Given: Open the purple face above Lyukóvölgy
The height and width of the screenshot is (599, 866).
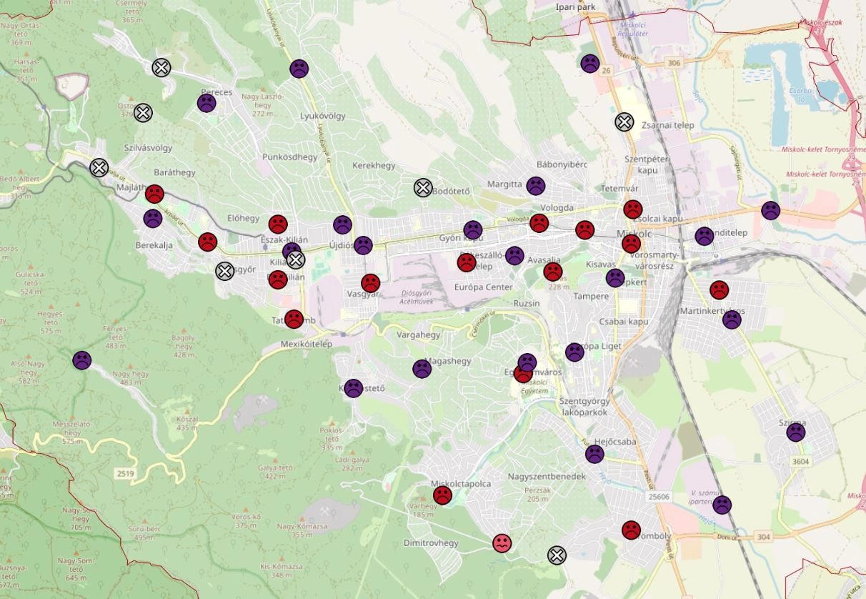Looking at the screenshot, I should (299, 69).
